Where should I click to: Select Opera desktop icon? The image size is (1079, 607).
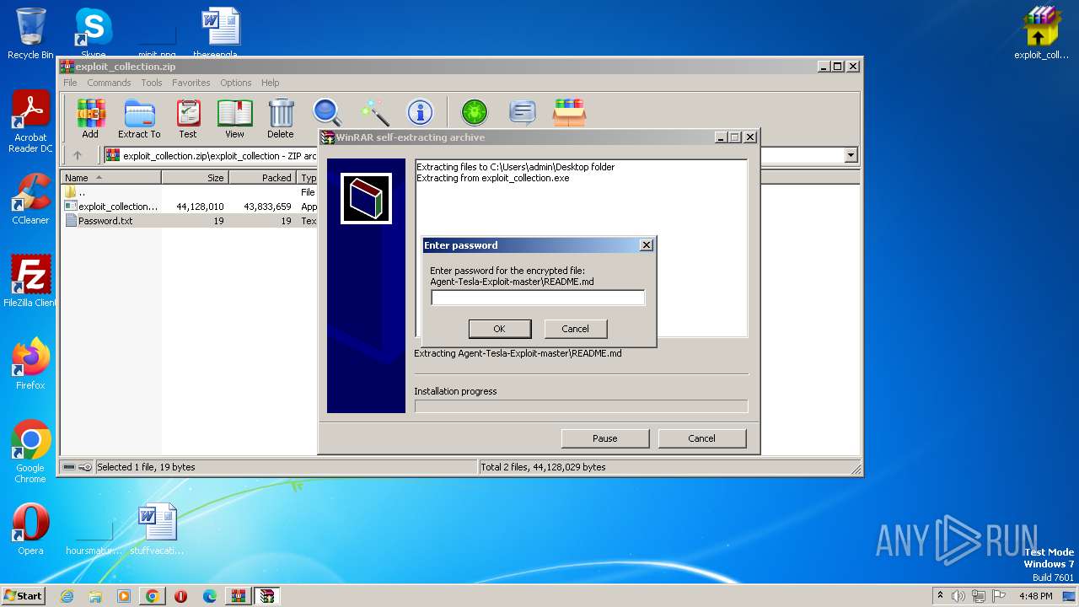pyautogui.click(x=30, y=529)
